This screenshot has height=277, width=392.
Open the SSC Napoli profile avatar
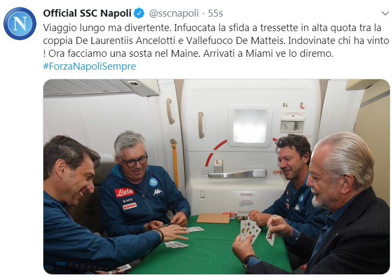pos(20,24)
